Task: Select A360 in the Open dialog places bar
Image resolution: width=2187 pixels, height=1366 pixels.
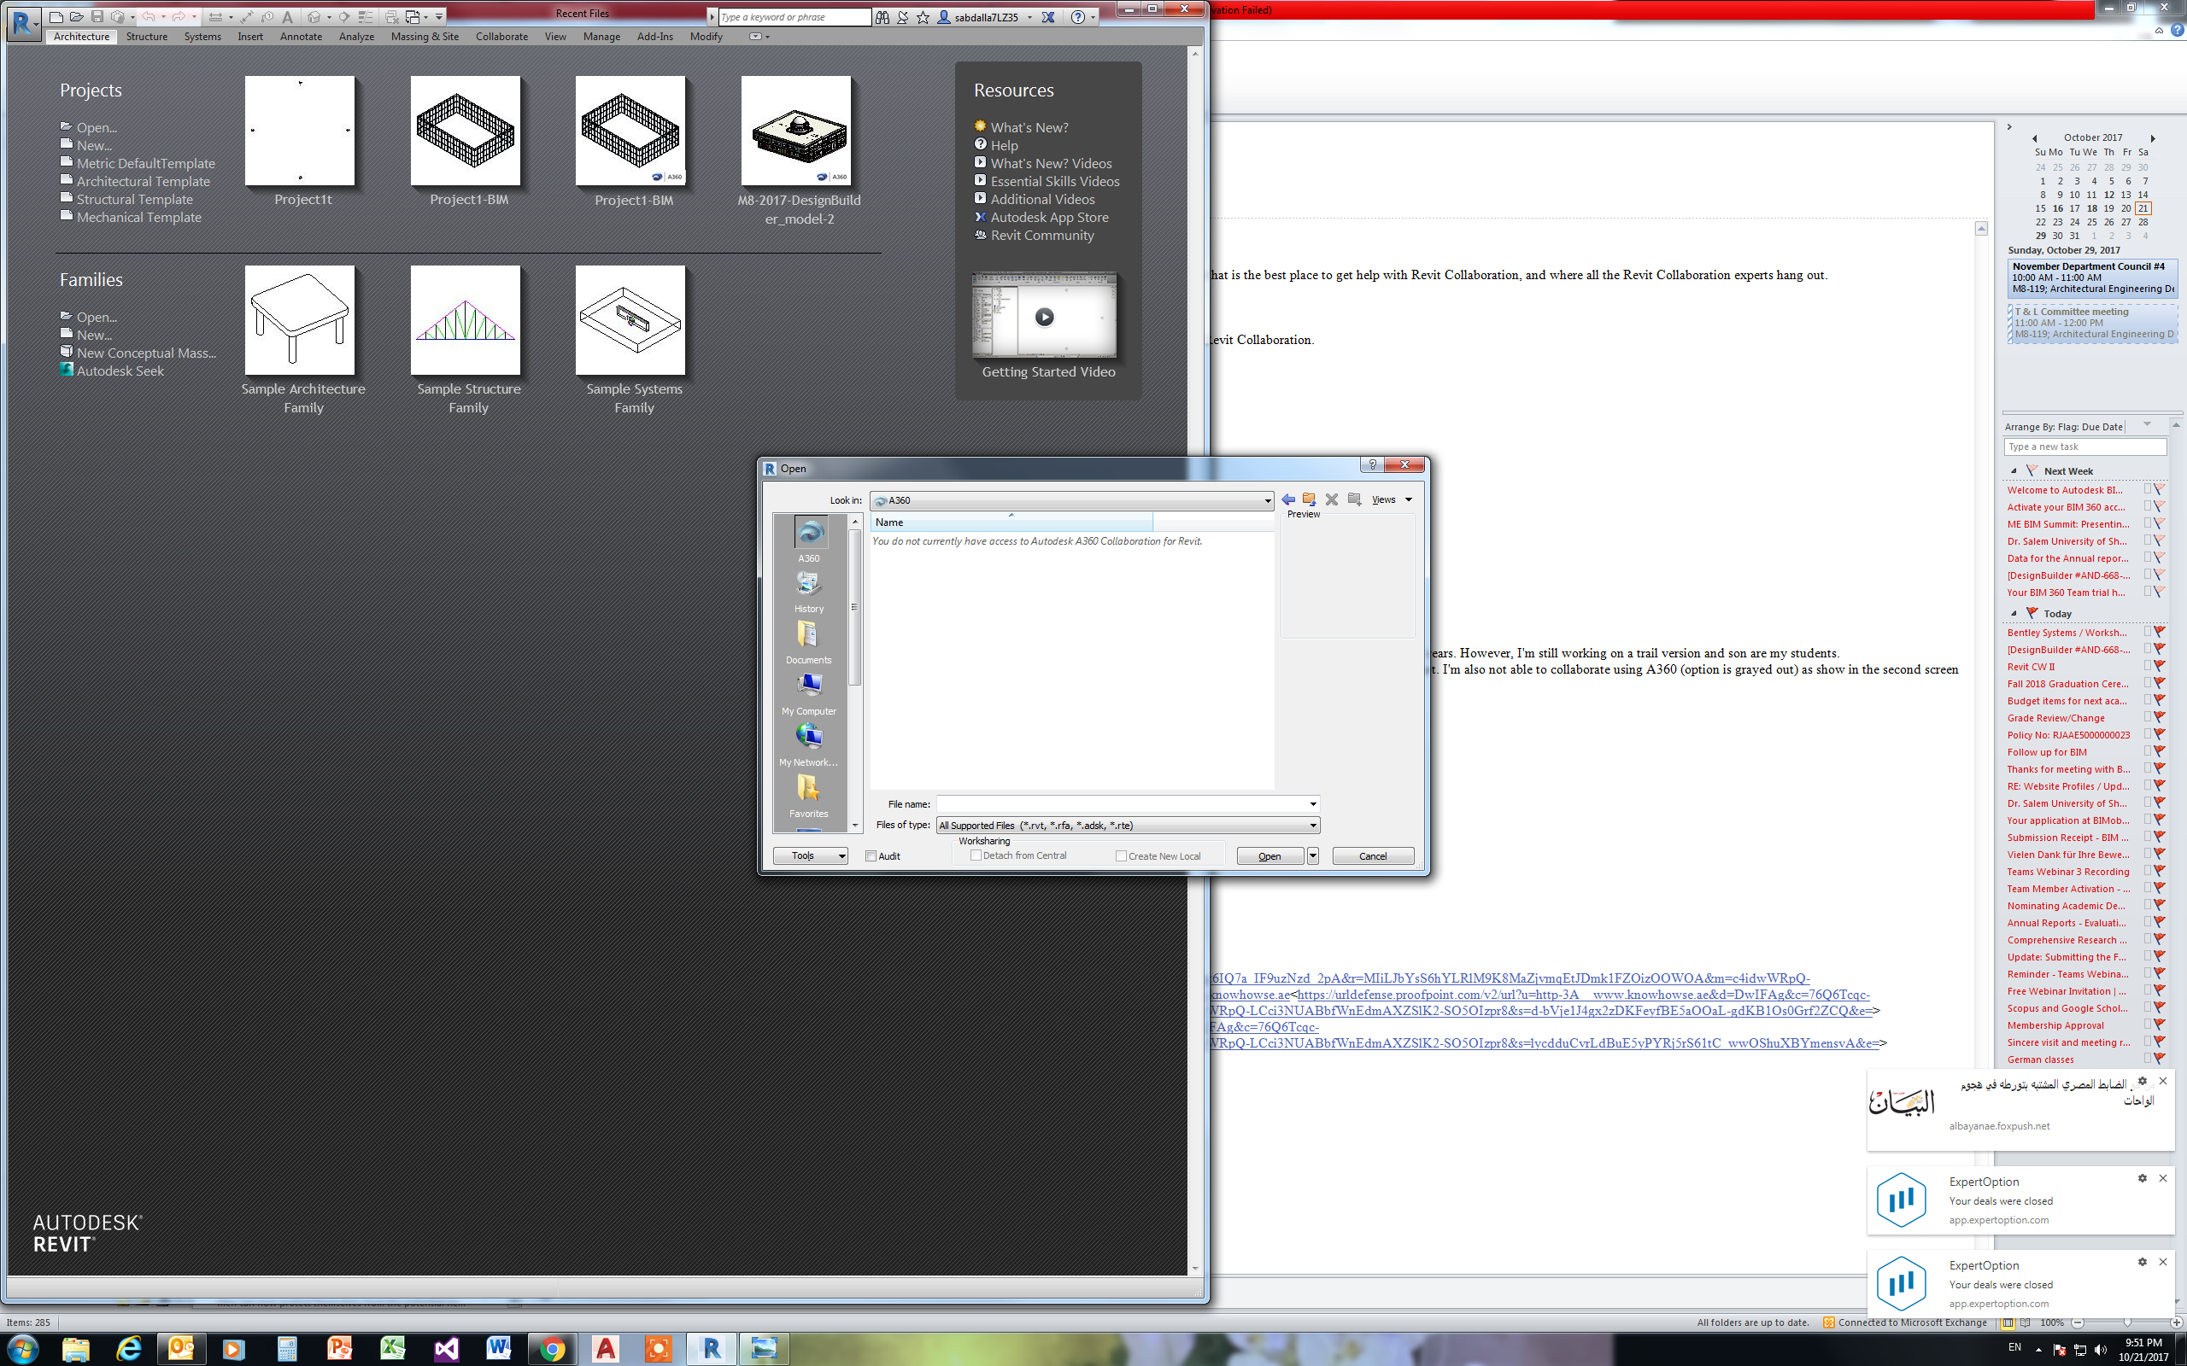Action: [x=809, y=540]
